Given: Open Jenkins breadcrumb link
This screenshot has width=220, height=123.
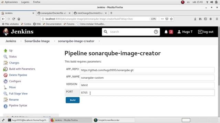Looking at the screenshot, I should point(11,41).
